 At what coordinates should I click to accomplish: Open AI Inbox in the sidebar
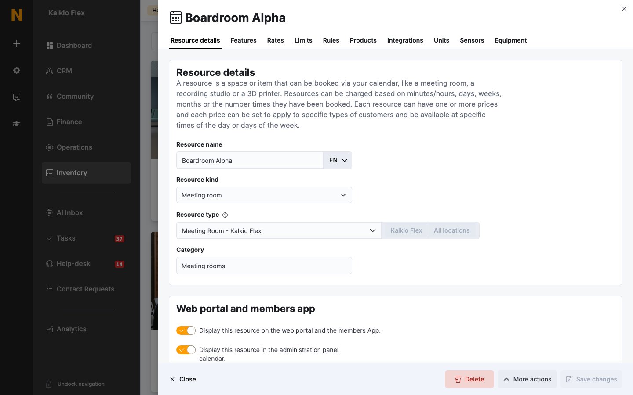(86, 213)
